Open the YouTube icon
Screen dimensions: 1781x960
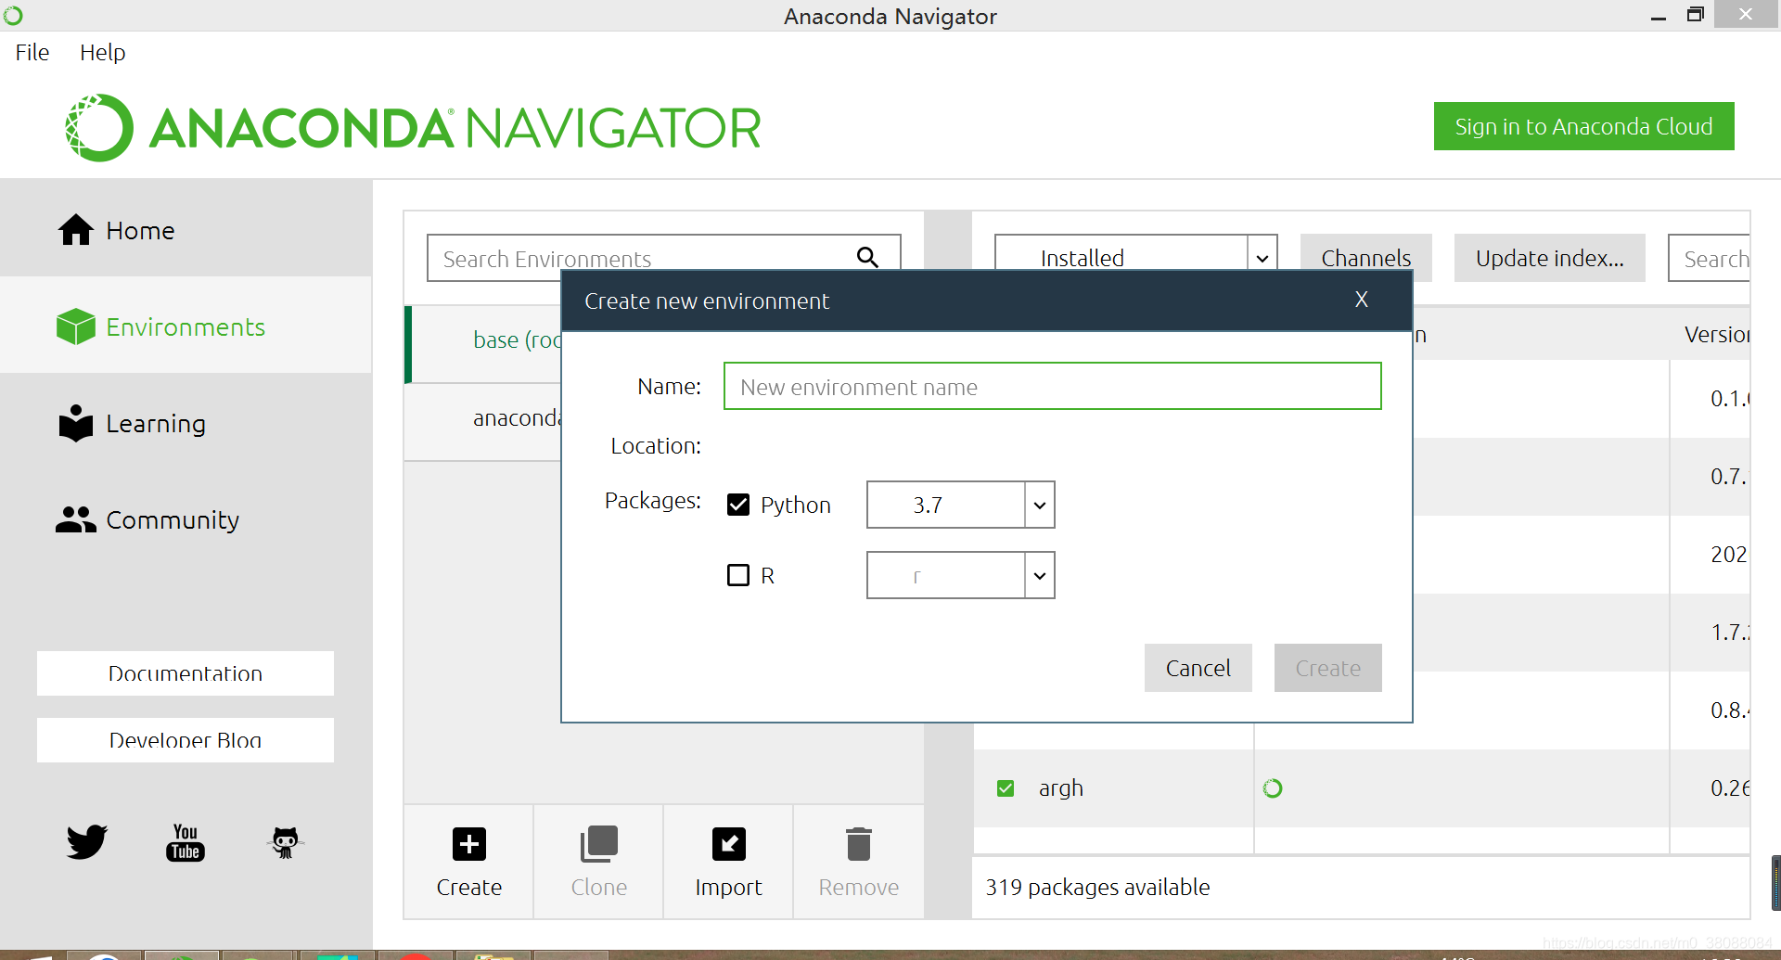(x=186, y=842)
